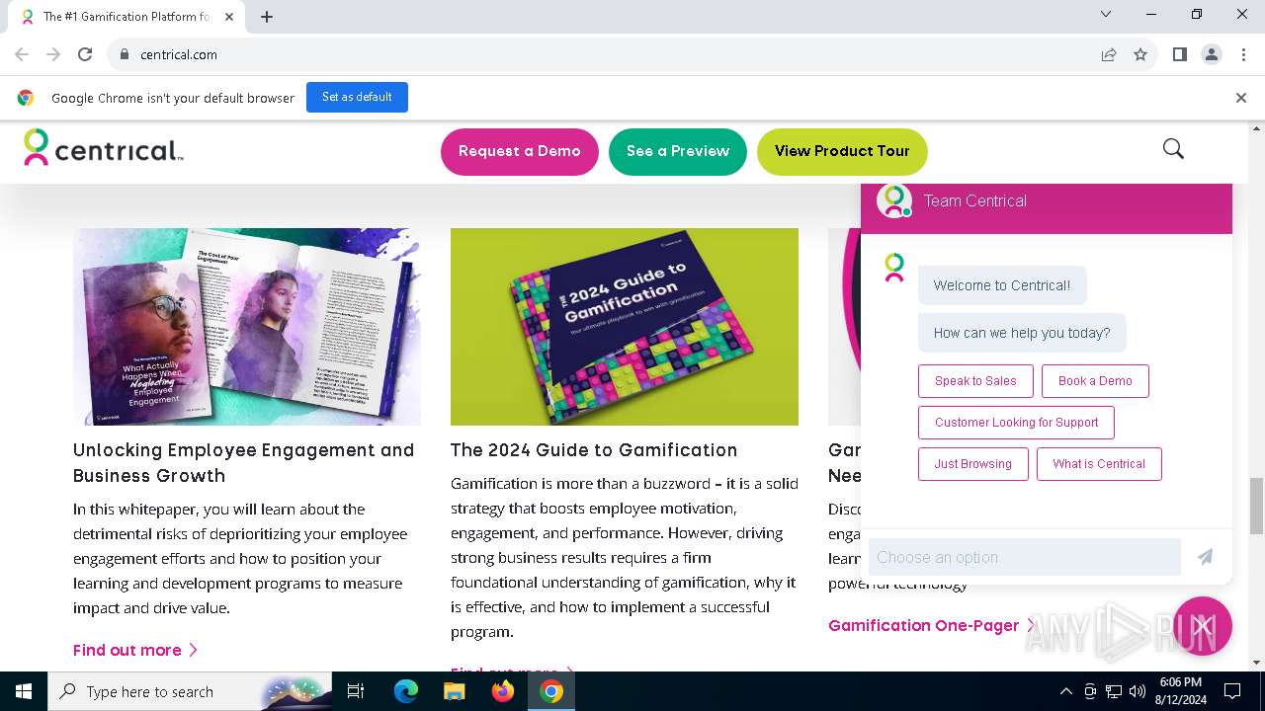The height and width of the screenshot is (711, 1265).
Task: Choose Speak to Sales chat option
Action: coord(975,381)
